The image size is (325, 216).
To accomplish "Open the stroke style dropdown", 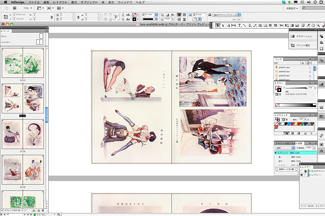I will click(156, 19).
